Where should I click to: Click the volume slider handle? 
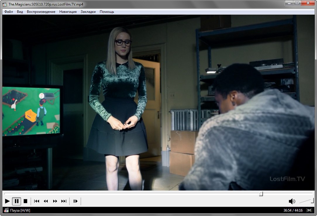click(x=312, y=200)
